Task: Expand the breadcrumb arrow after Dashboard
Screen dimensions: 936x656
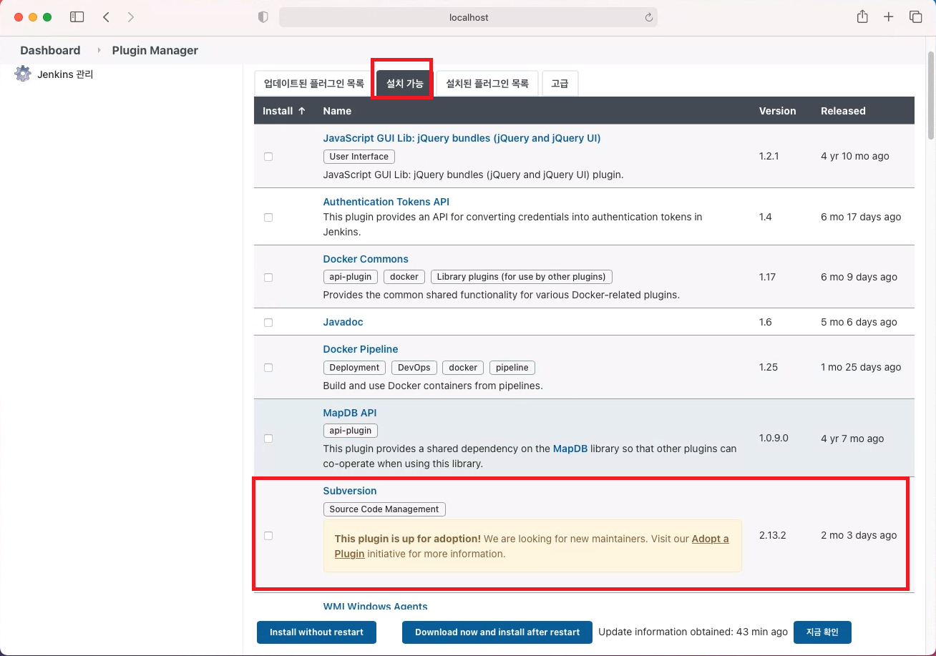Action: coord(98,50)
